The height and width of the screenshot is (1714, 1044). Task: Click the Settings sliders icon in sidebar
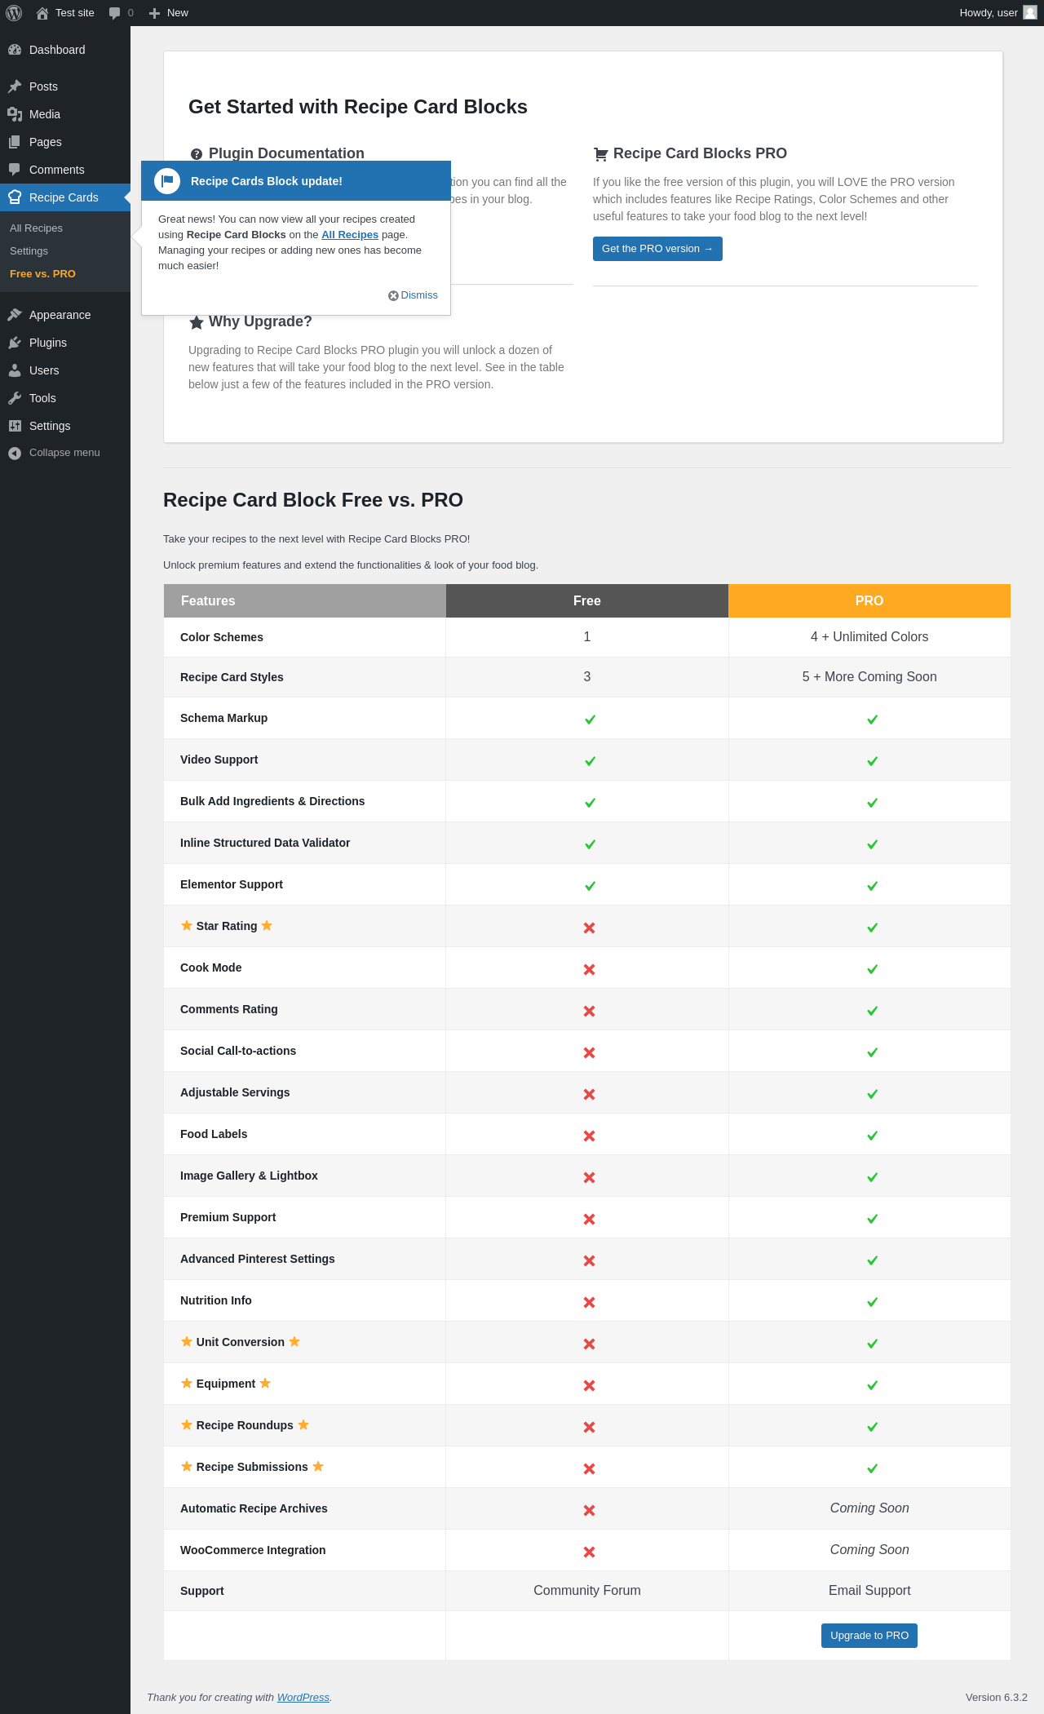(x=15, y=426)
